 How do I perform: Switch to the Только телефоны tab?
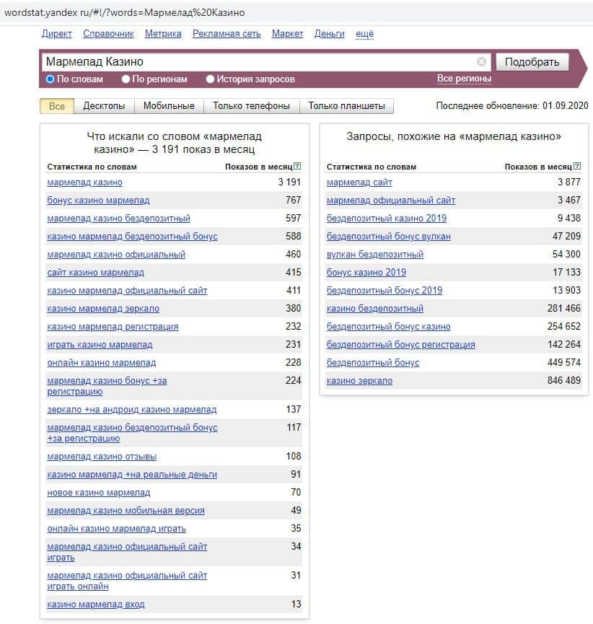[x=251, y=106]
